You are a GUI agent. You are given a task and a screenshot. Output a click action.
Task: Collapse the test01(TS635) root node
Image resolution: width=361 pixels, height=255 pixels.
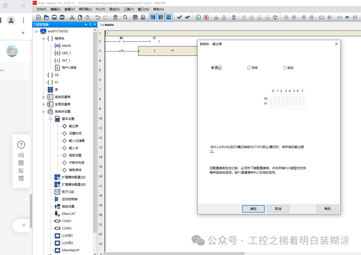[36, 31]
